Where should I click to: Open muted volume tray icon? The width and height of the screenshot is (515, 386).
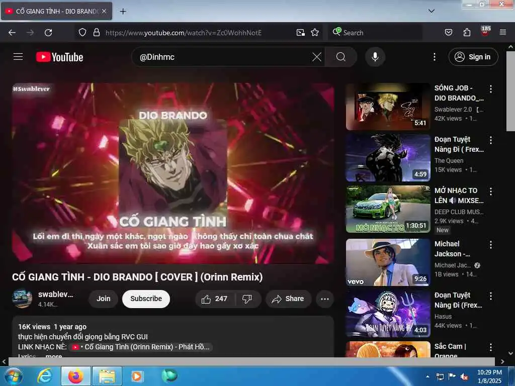(x=464, y=376)
